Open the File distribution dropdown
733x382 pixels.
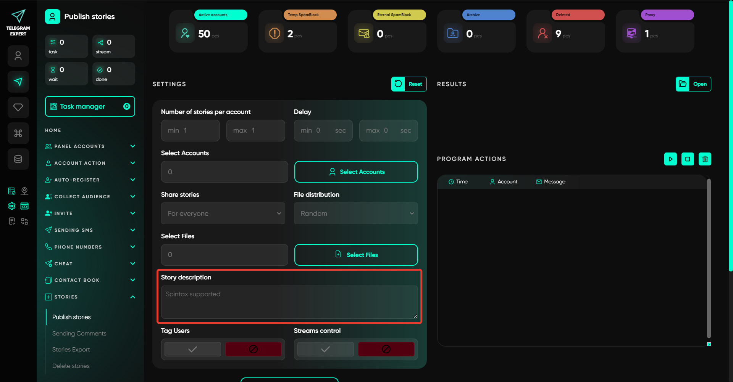[355, 213]
